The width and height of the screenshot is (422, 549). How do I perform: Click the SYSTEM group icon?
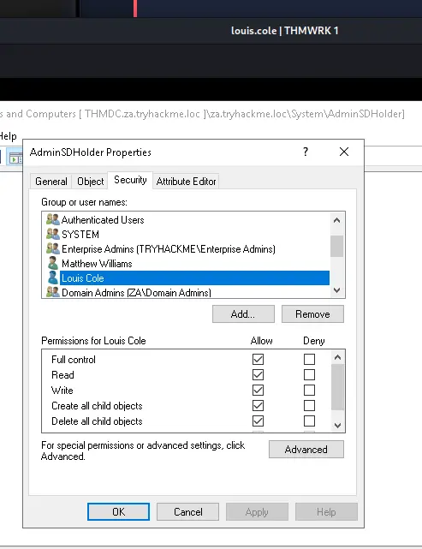coord(53,234)
